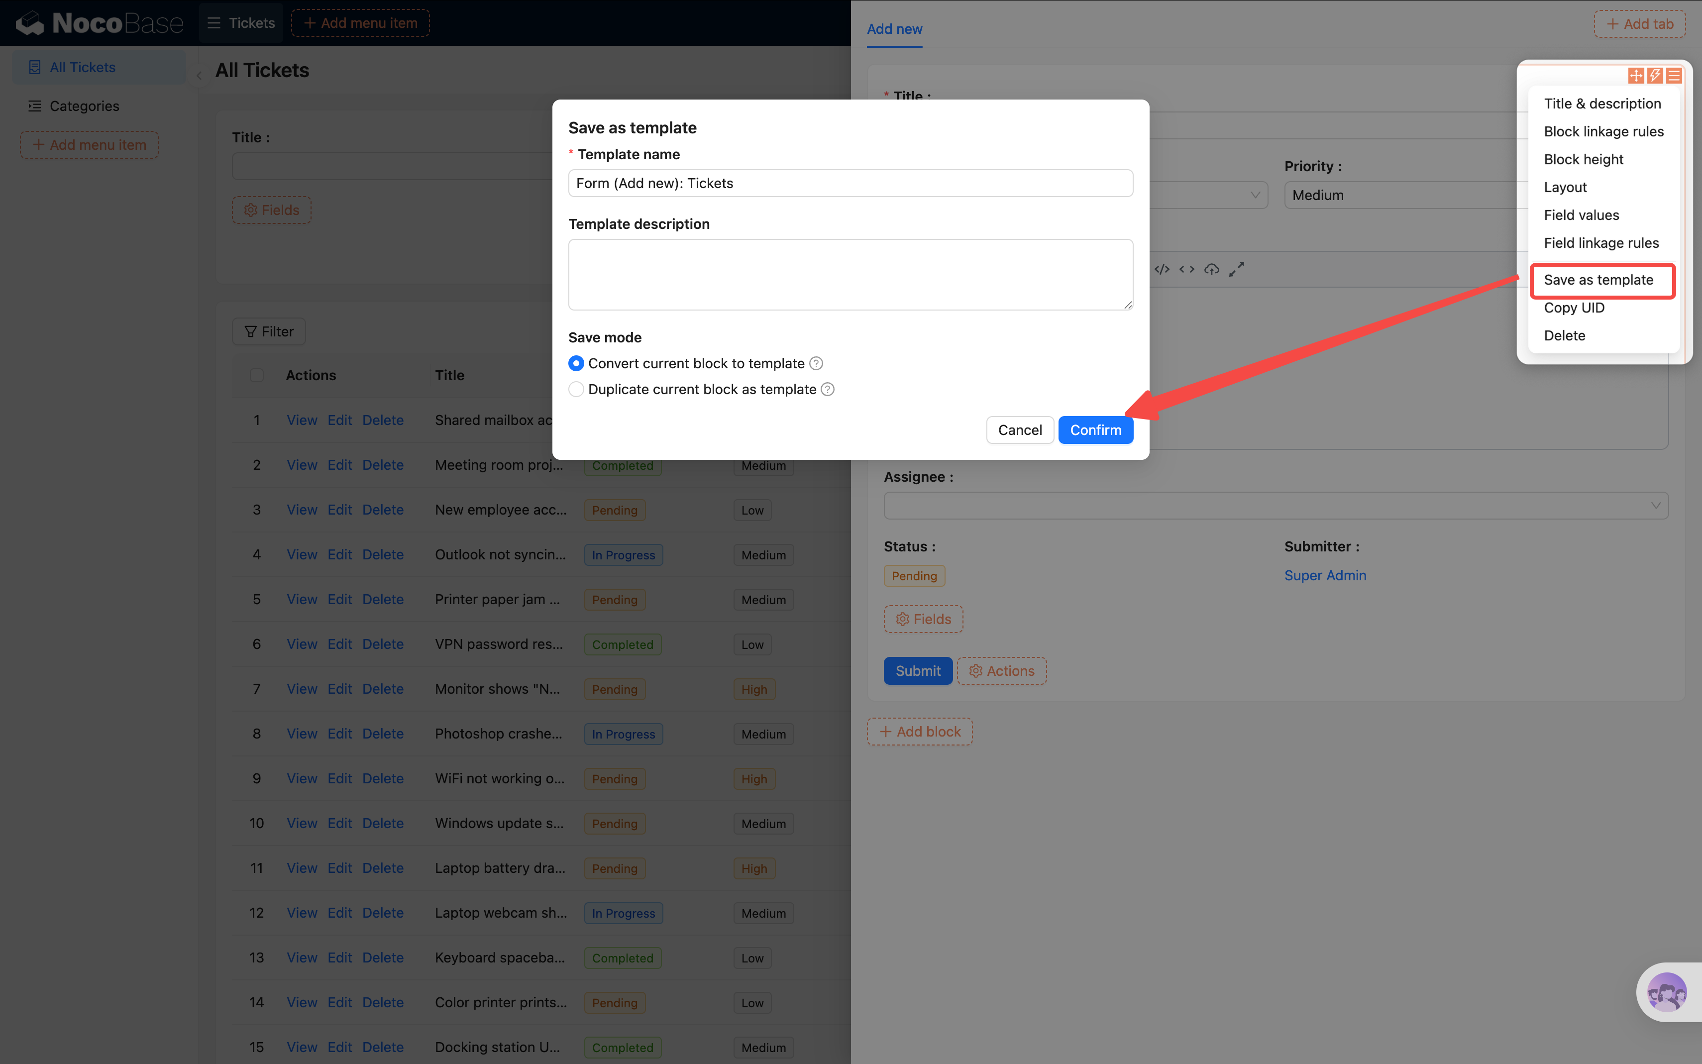The width and height of the screenshot is (1702, 1064).
Task: Expand the Assignee dropdown
Action: (x=1275, y=506)
